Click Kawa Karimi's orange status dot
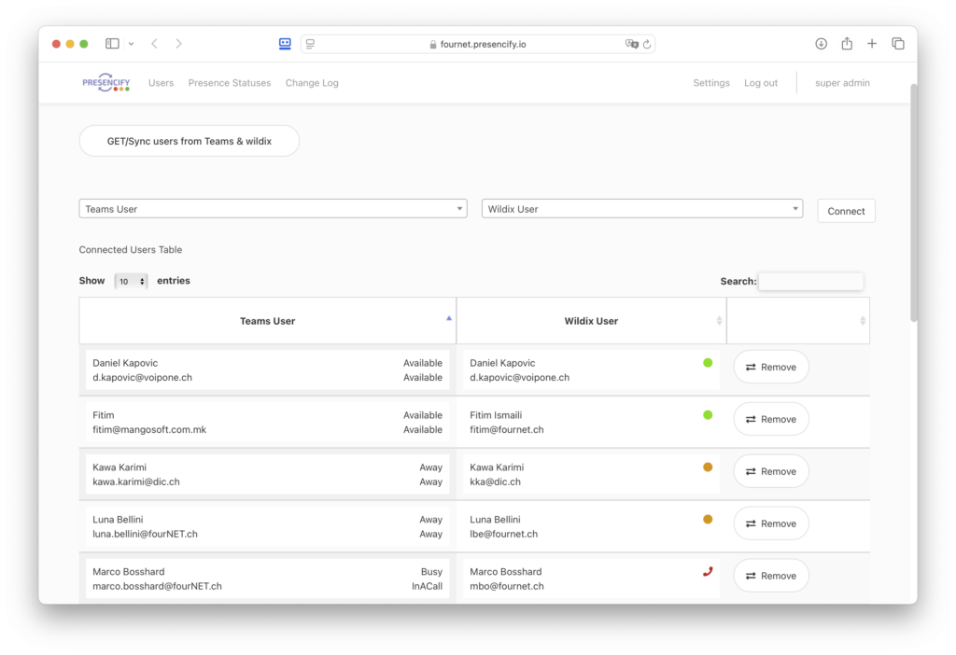The image size is (956, 655). 708,467
